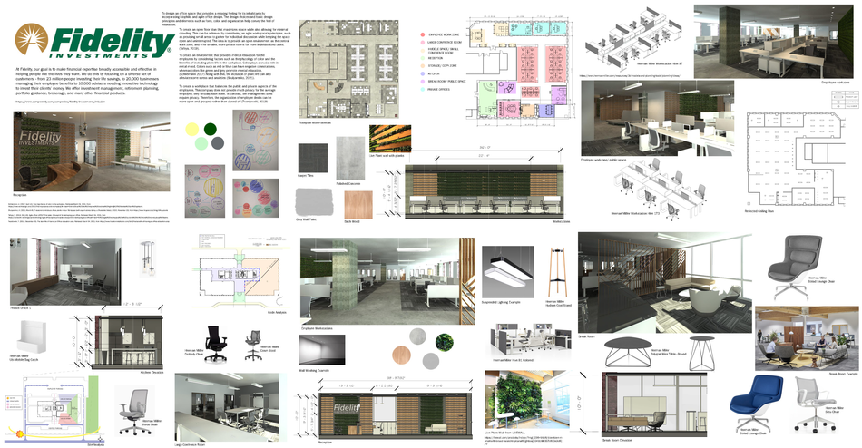Select the Private Office 1 rendering
The width and height of the screenshot is (862, 448).
65,271
